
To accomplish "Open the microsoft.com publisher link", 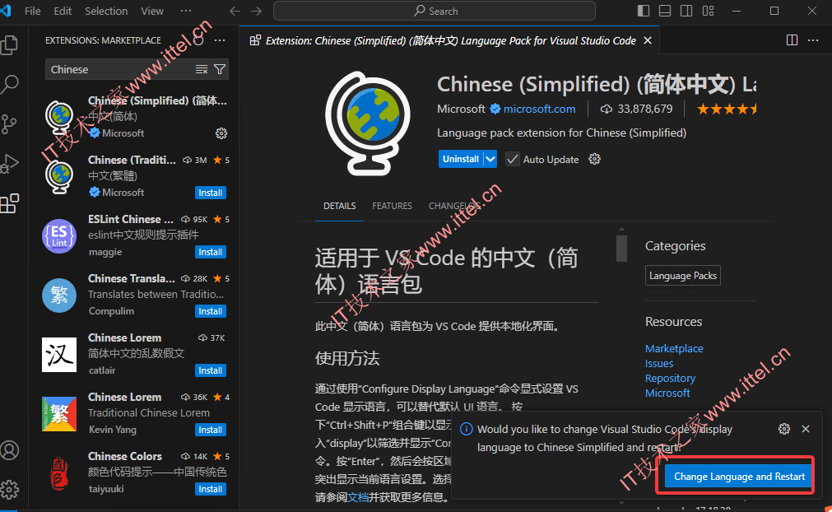I will [539, 109].
